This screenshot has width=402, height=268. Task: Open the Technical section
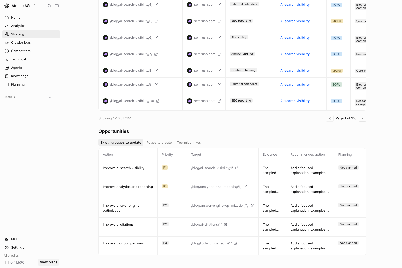coord(31,59)
